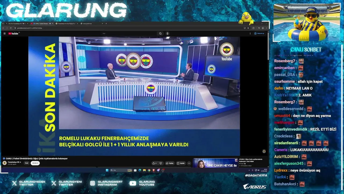This screenshot has height=194, width=344.
Task: Open more actions ellipsis beside Kaydet
Action: 189,163
